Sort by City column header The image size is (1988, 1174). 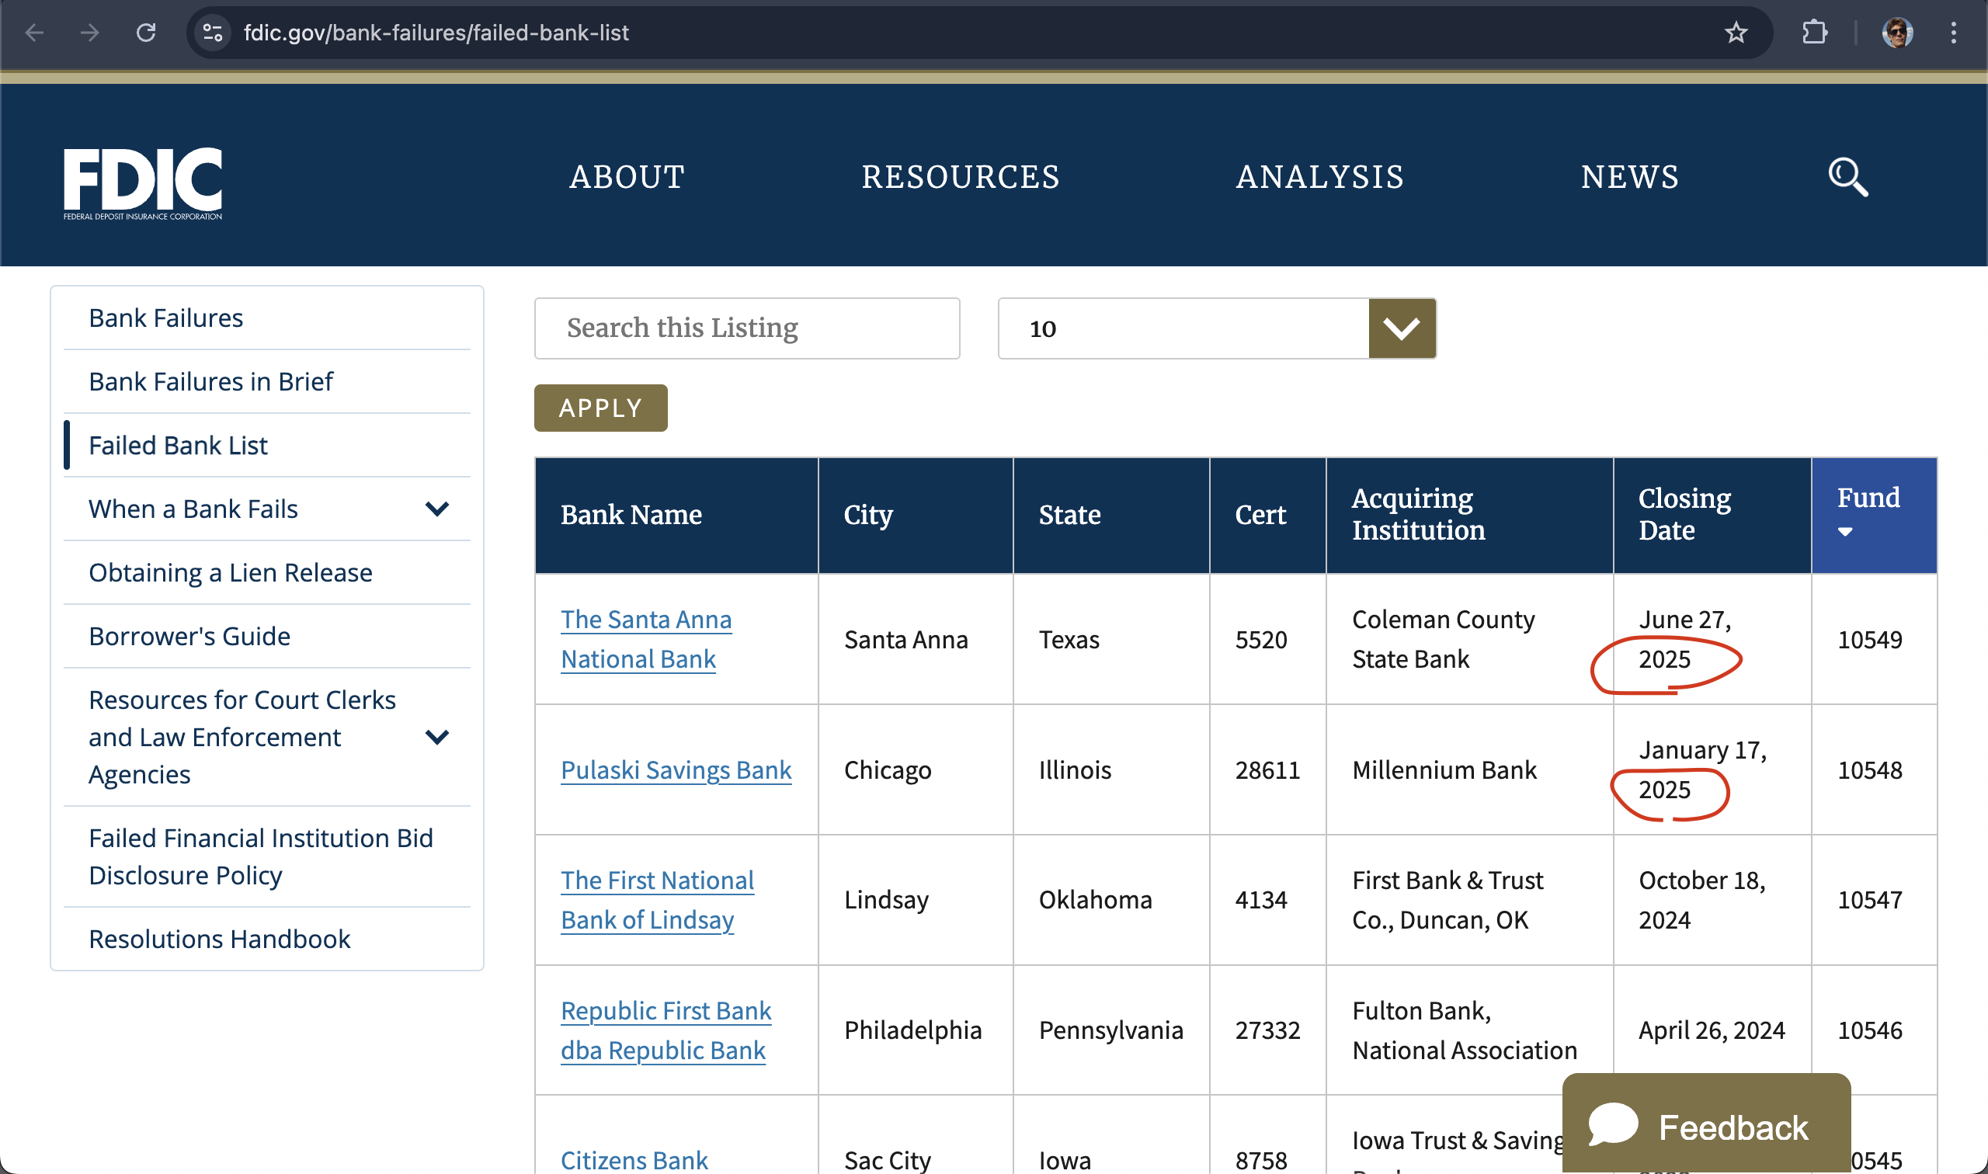[x=868, y=515]
